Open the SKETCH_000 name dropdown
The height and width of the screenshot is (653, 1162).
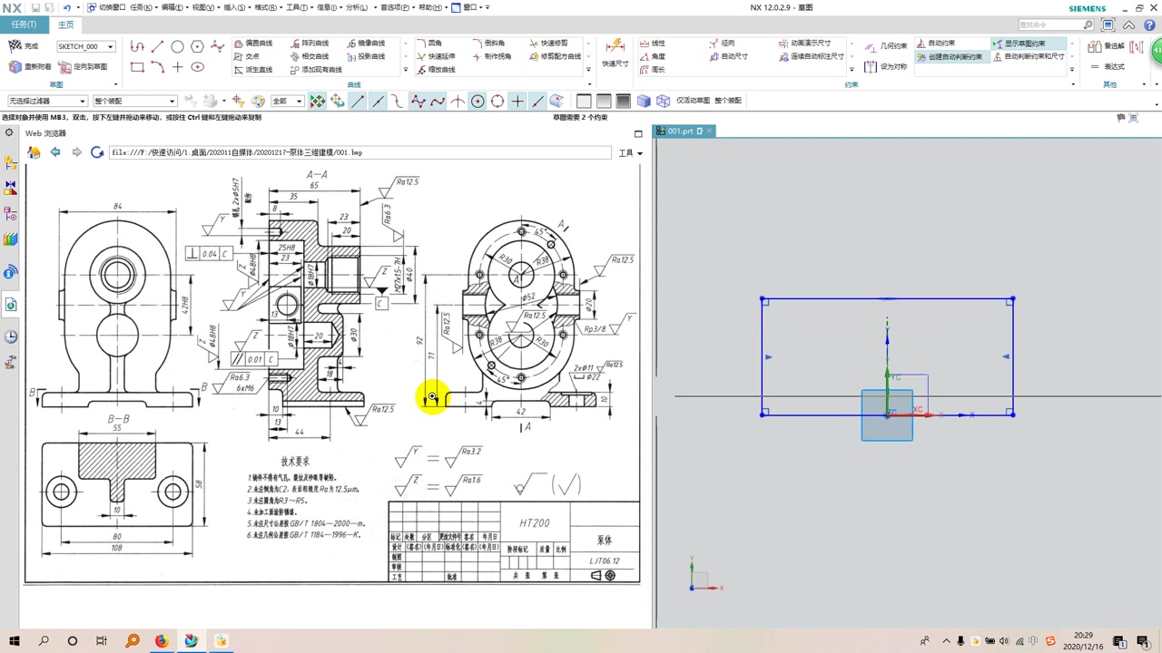(x=111, y=46)
